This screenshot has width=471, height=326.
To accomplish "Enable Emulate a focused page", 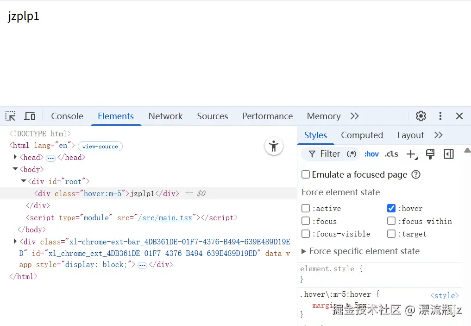I will [x=306, y=174].
